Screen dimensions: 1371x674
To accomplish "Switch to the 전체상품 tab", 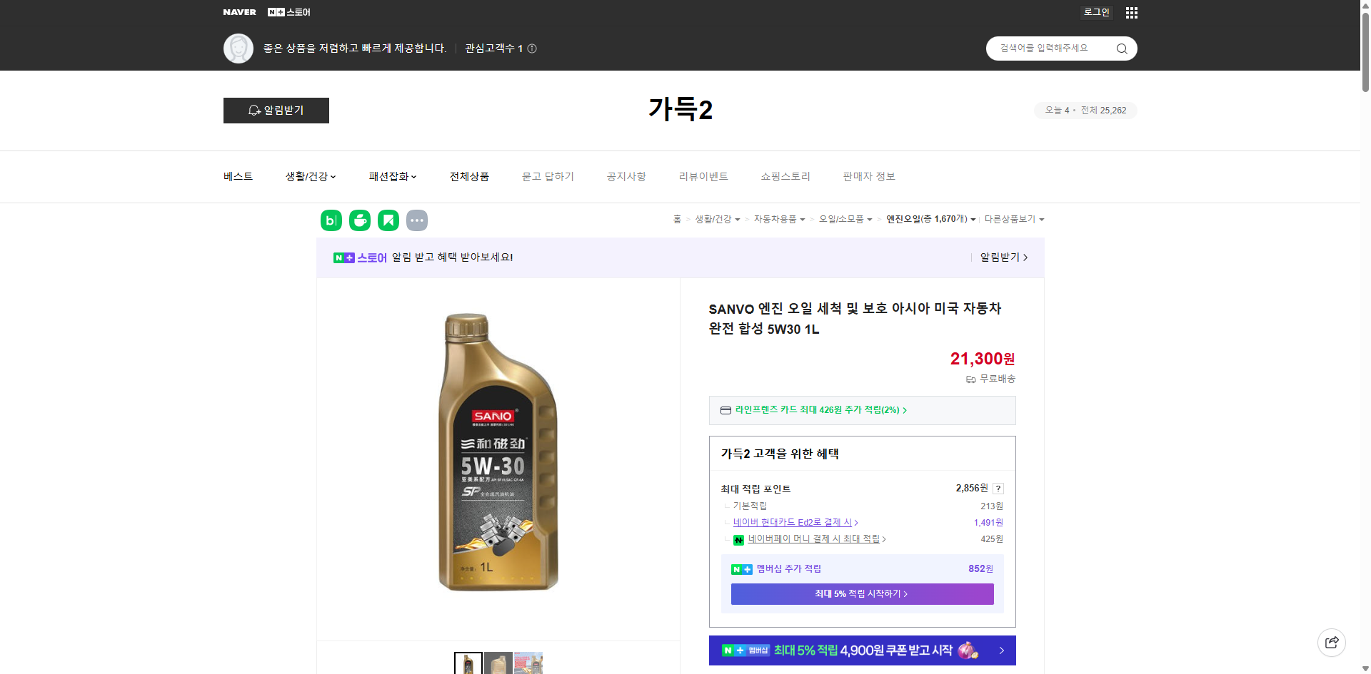I will click(x=469, y=176).
